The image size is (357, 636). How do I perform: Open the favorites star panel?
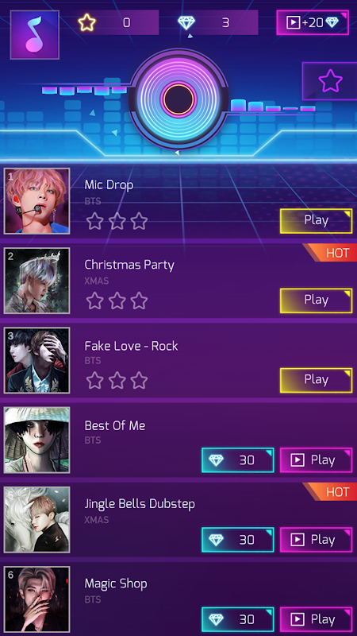point(329,81)
